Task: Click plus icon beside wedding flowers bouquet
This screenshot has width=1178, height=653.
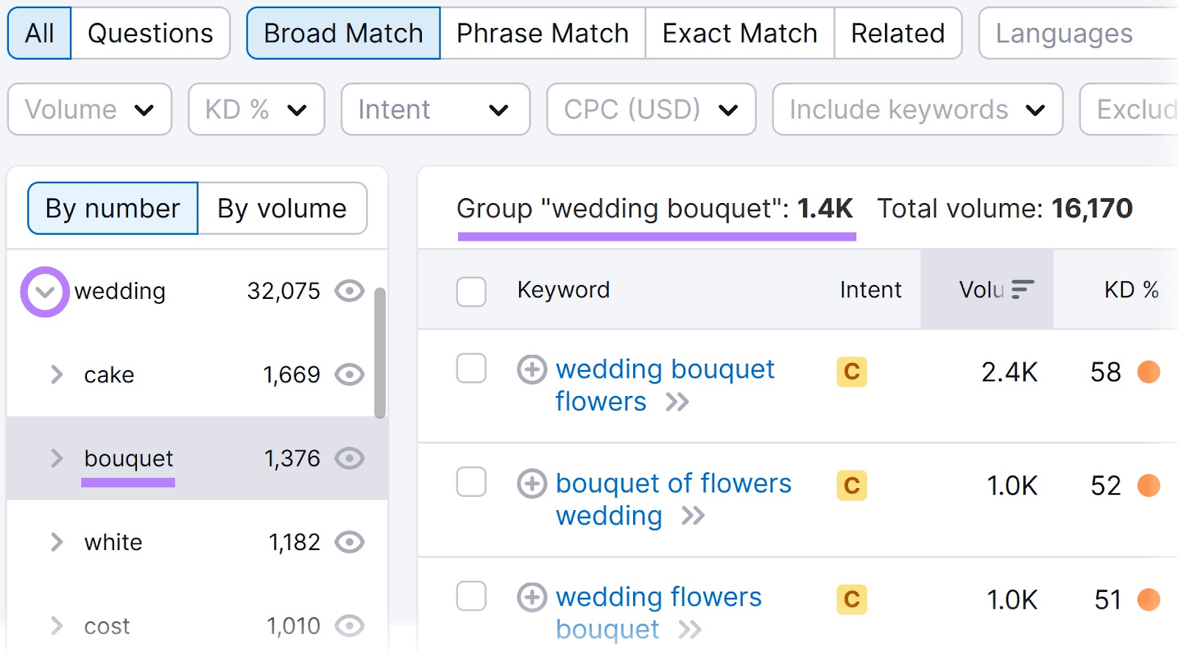Action: point(532,597)
